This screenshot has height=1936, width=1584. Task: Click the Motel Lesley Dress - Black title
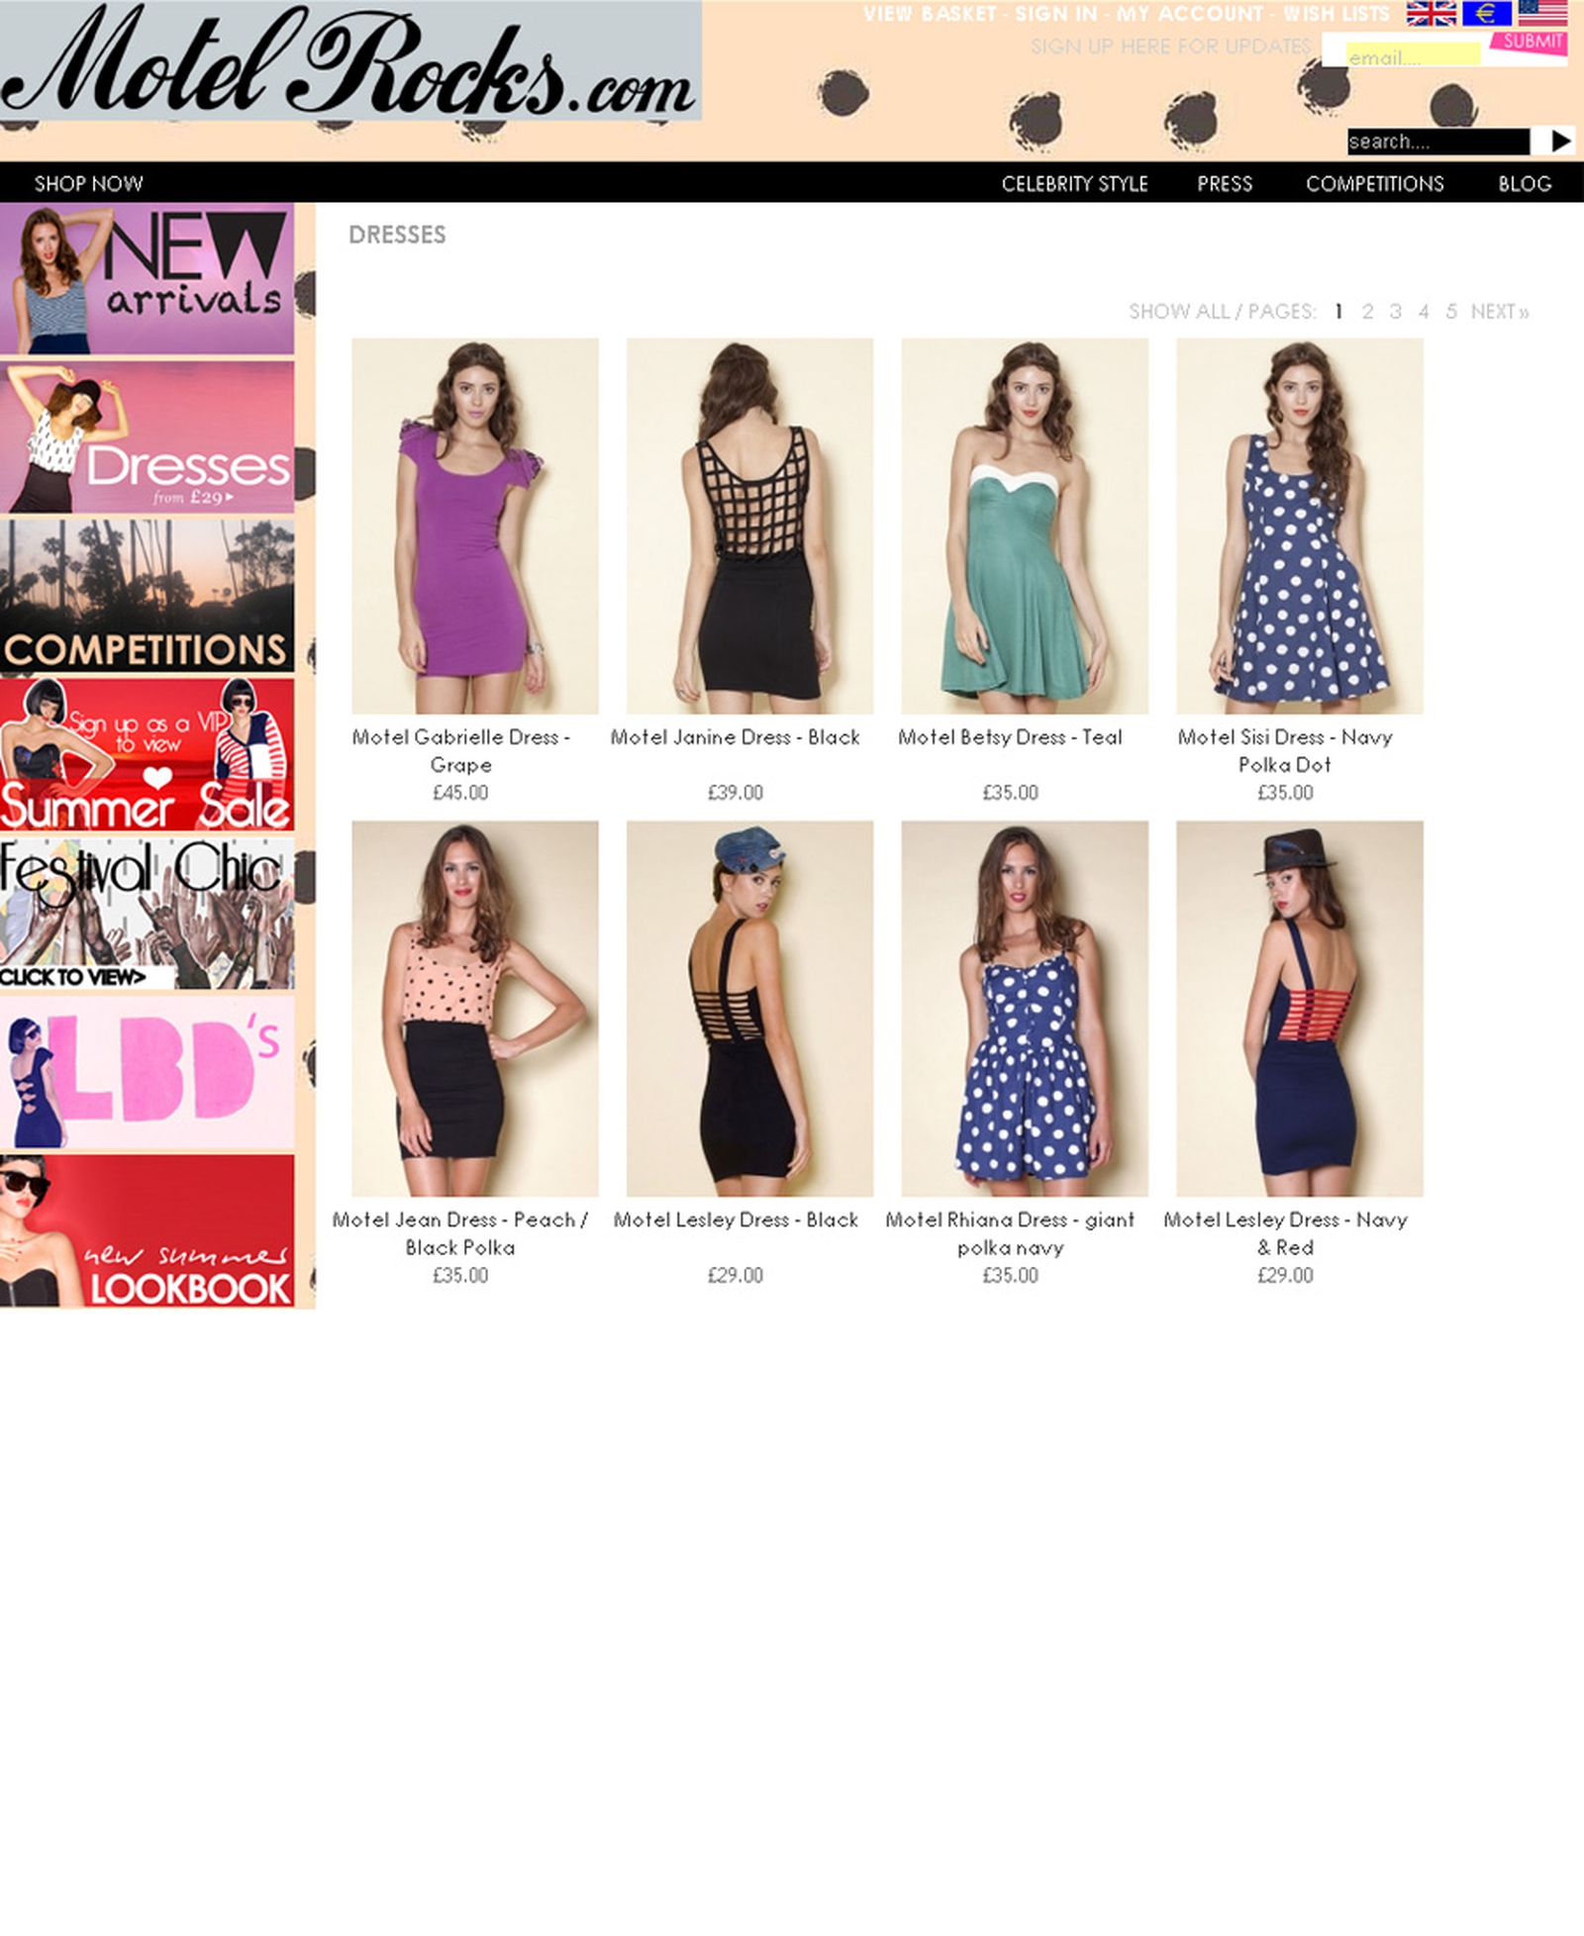[735, 1219]
